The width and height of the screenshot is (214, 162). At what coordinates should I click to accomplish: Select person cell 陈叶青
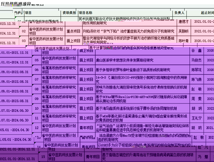coord(183,41)
